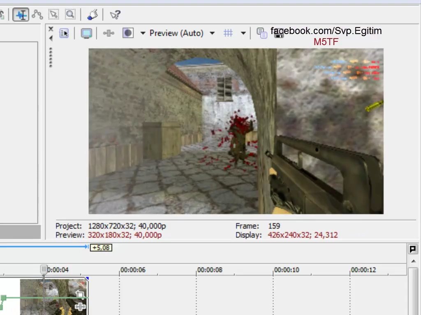Viewport: 421px width, 315px height.
Task: Click the blue loop region bar
Action: coord(44,247)
